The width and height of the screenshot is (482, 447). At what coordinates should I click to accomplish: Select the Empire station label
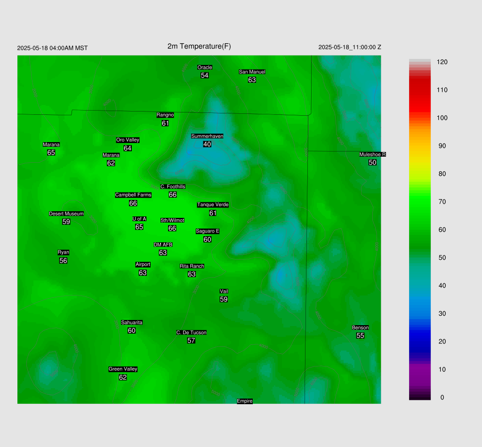pos(245,401)
